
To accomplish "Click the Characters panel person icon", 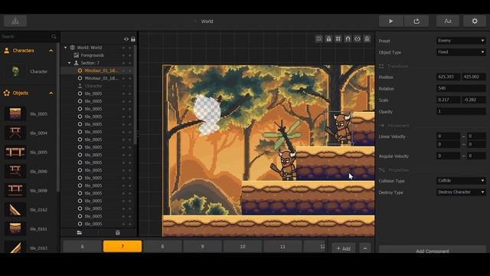I will point(7,51).
